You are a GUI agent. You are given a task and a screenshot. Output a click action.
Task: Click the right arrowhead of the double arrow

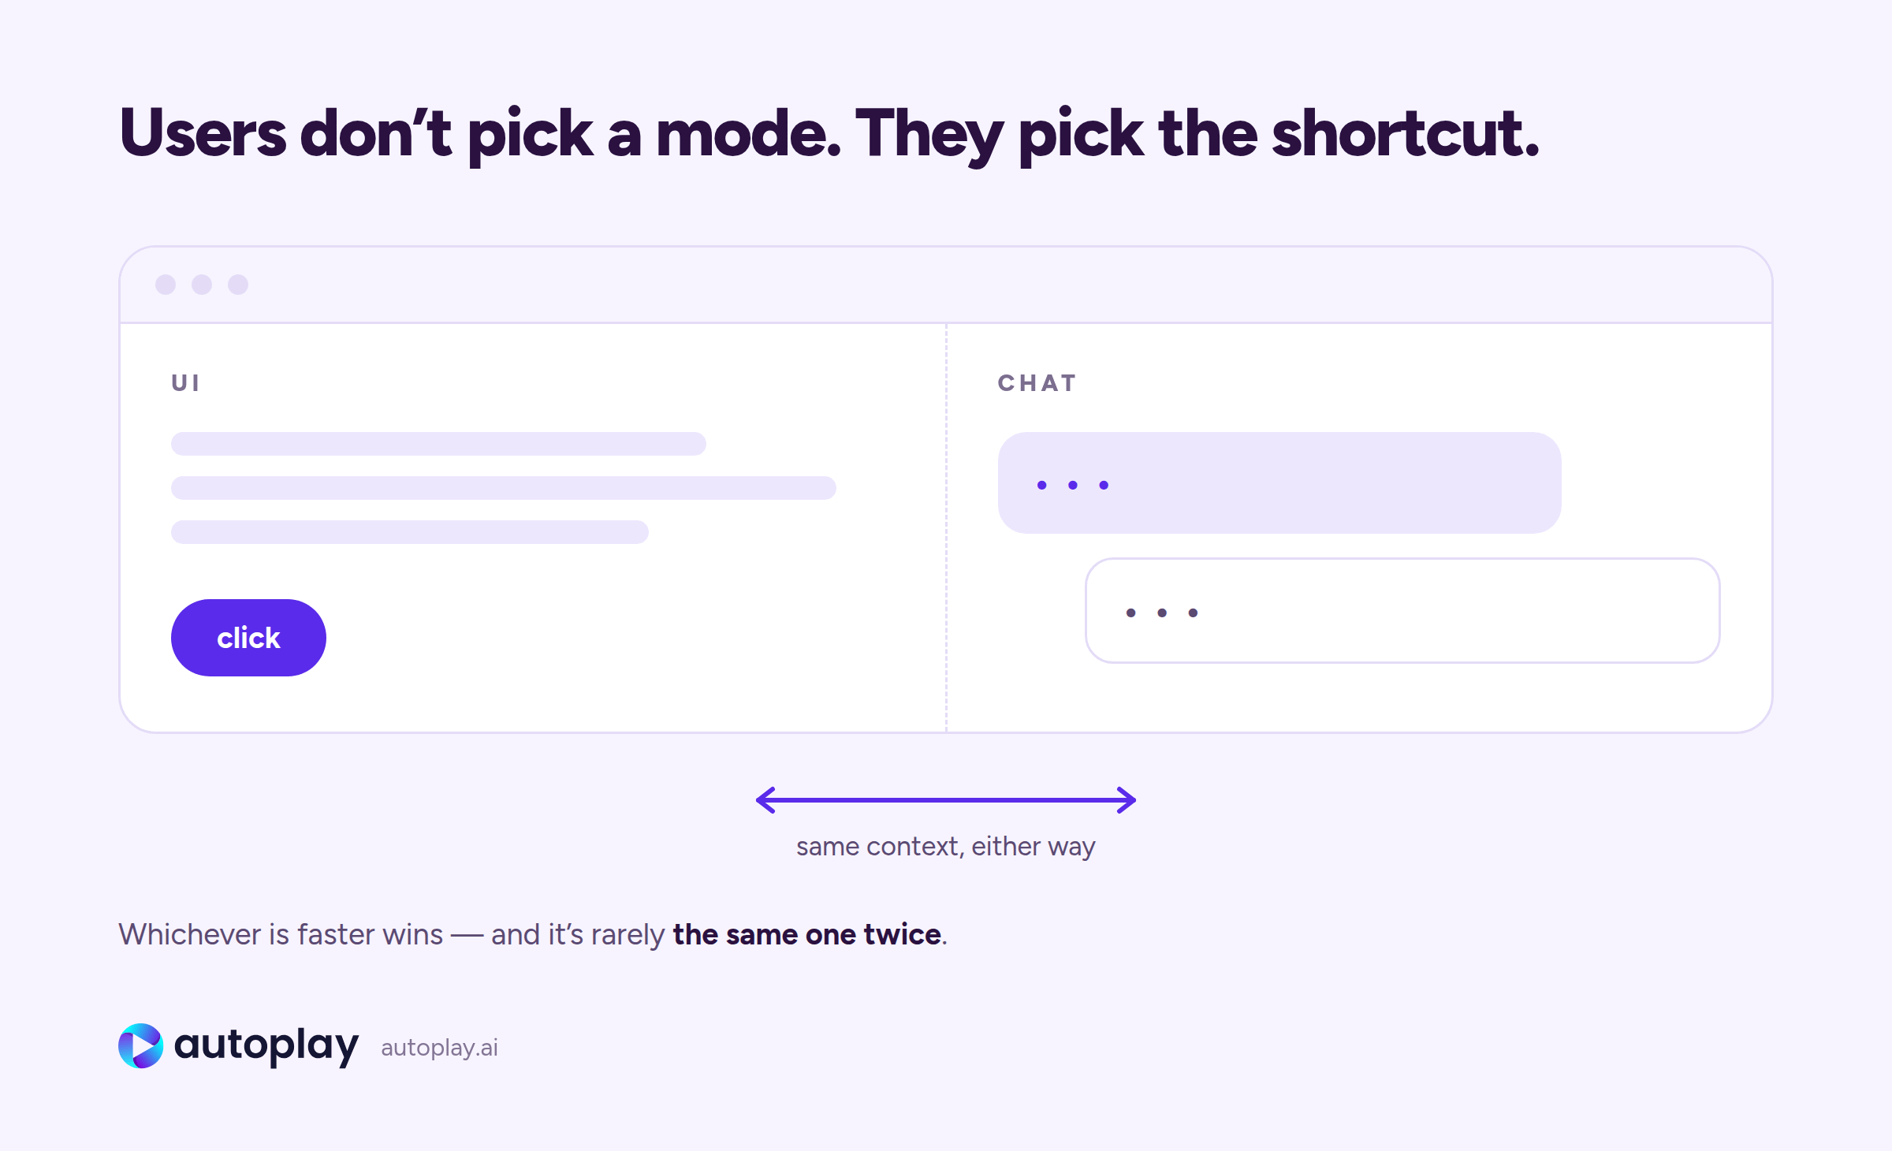click(1126, 800)
